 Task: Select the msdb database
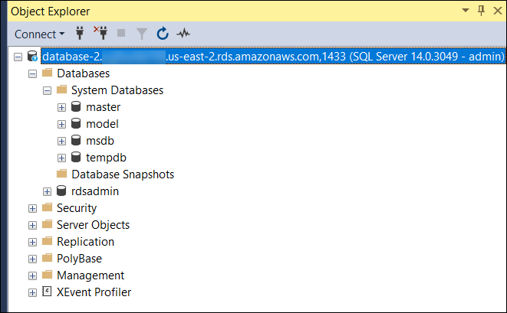click(100, 141)
